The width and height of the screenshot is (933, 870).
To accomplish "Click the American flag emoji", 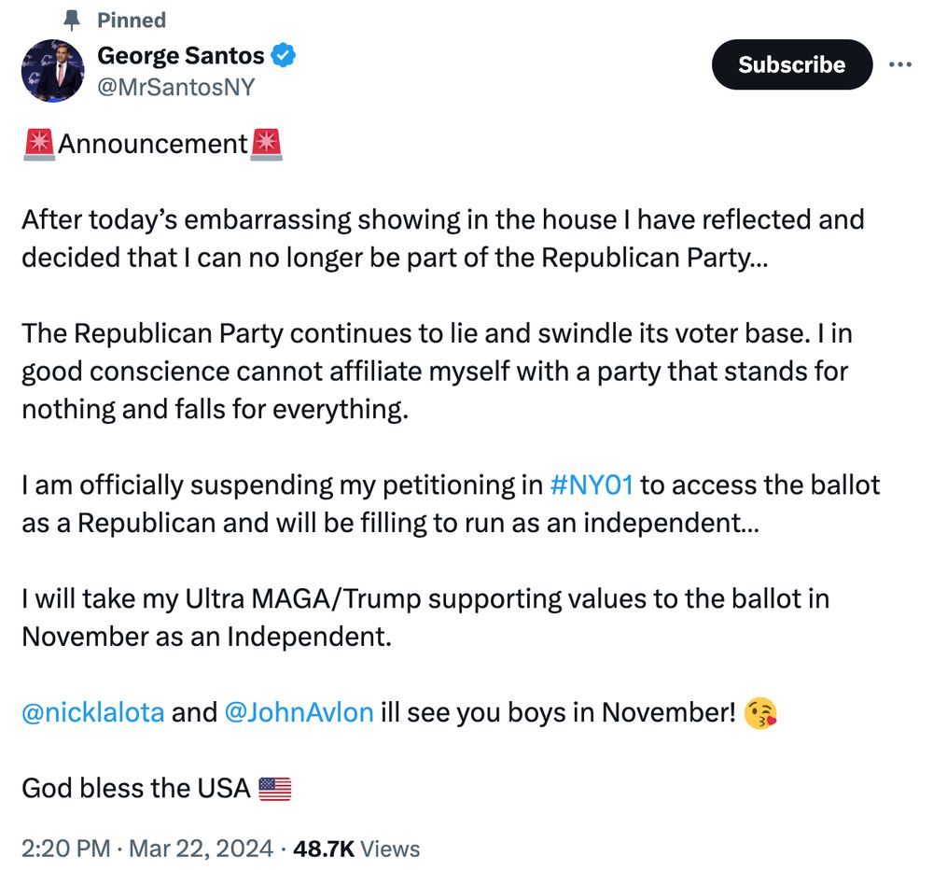I will 275,789.
